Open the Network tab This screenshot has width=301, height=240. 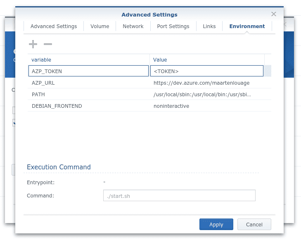(133, 26)
